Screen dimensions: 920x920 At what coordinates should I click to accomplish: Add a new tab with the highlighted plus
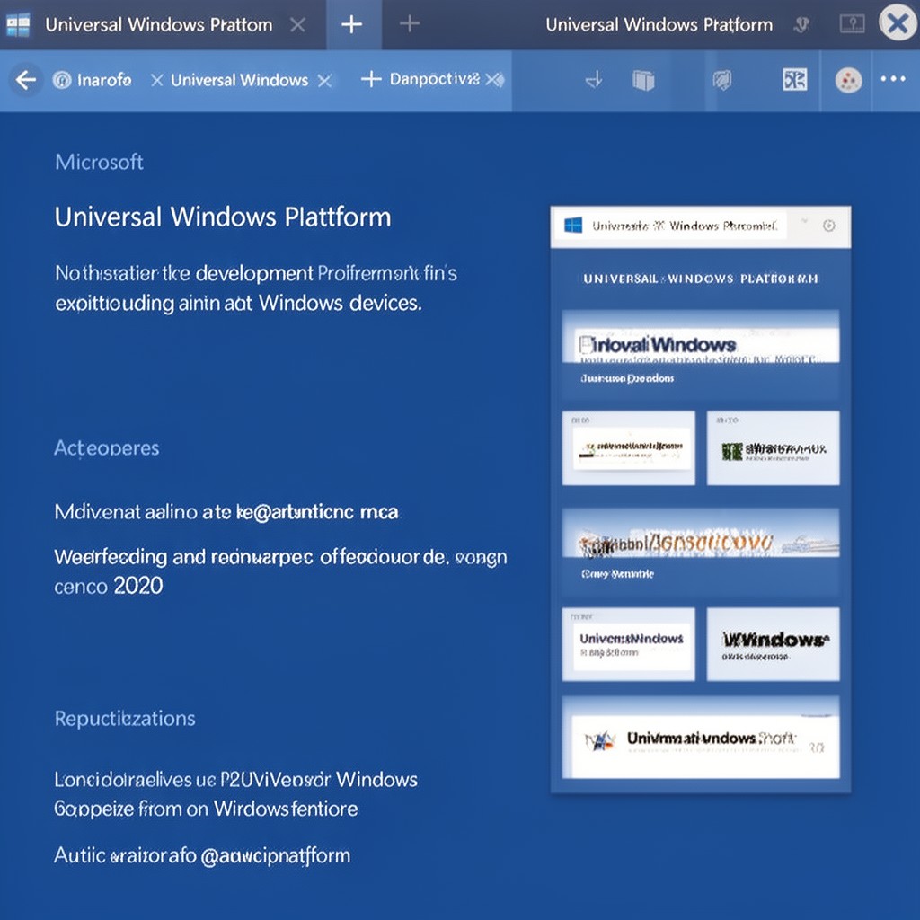pyautogui.click(x=352, y=24)
